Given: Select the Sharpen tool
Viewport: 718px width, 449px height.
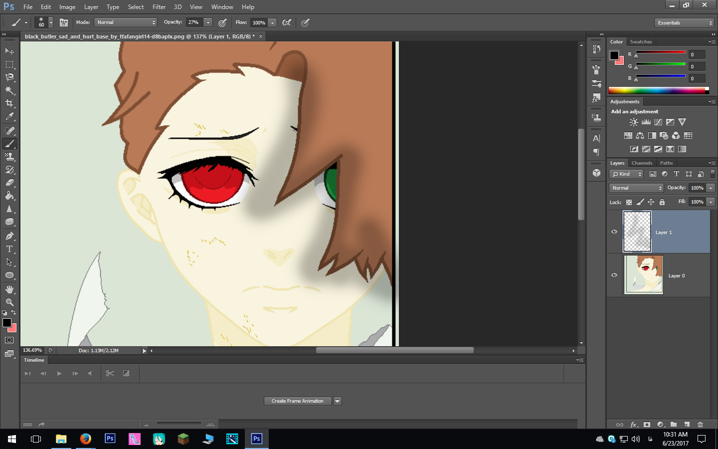Looking at the screenshot, I should (x=9, y=209).
